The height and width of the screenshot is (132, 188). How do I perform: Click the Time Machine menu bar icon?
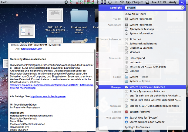(x=109, y=2)
